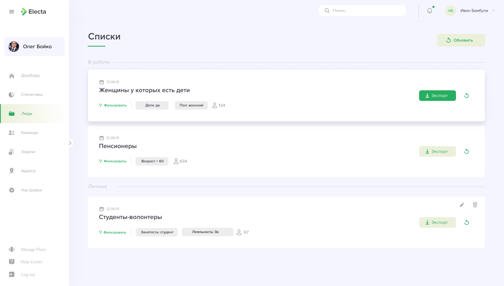Export the Женщины у которых есть дети list

point(437,96)
